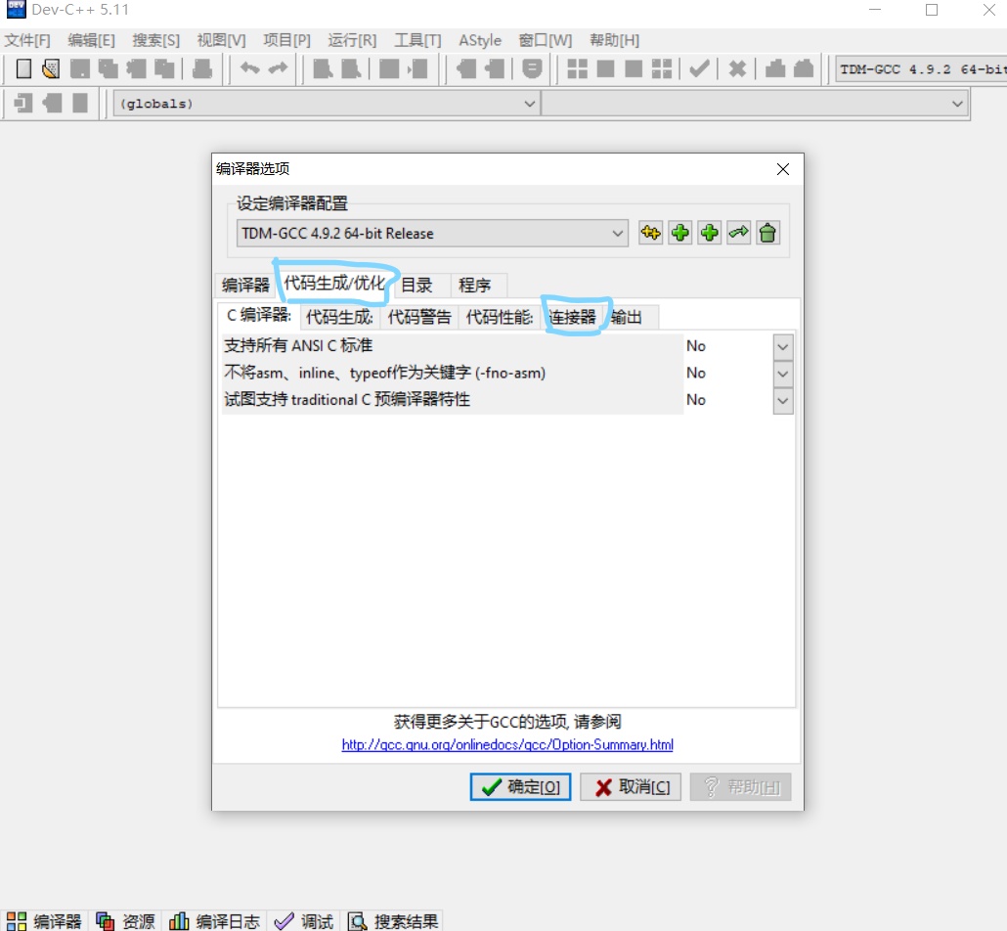This screenshot has height=931, width=1007.
Task: Open the 工具[T] menu
Action: tap(417, 40)
